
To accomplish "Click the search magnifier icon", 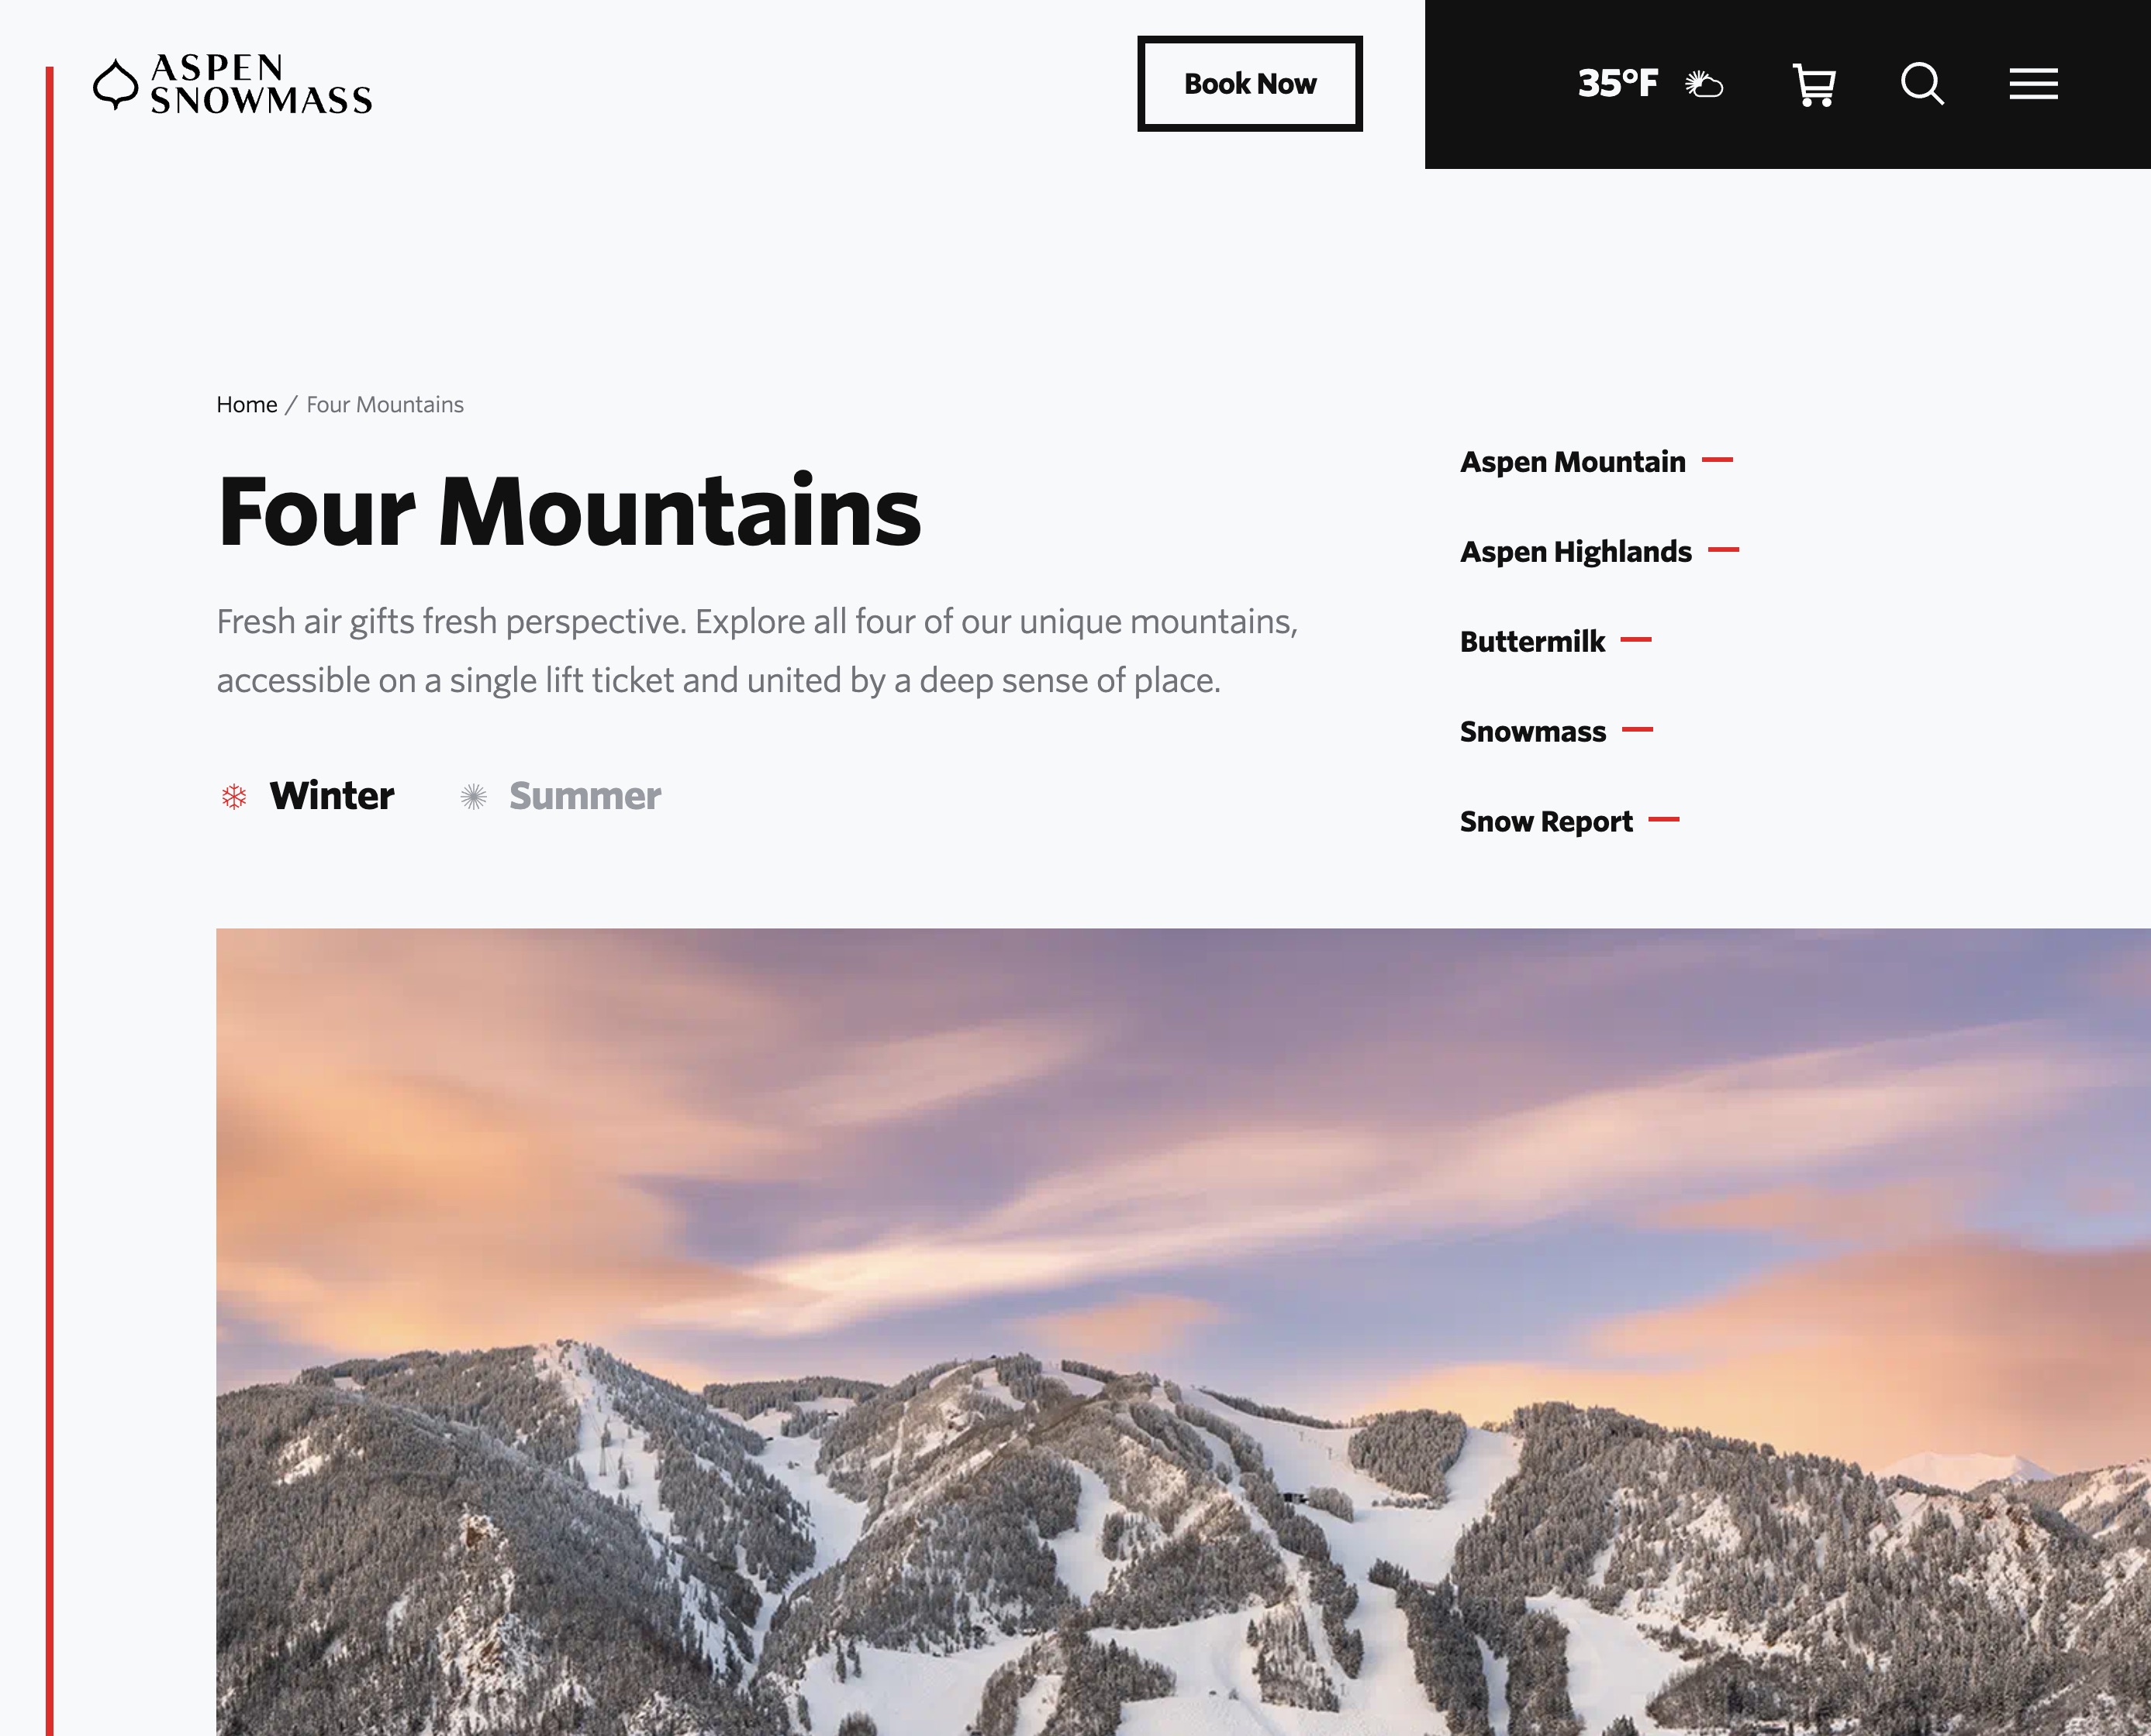I will click(1922, 84).
